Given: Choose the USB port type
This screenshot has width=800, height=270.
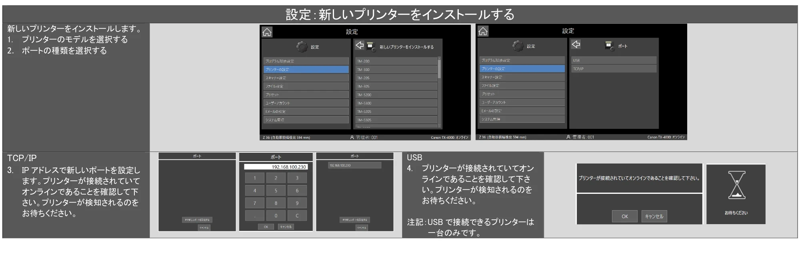Looking at the screenshot, I should coord(614,60).
